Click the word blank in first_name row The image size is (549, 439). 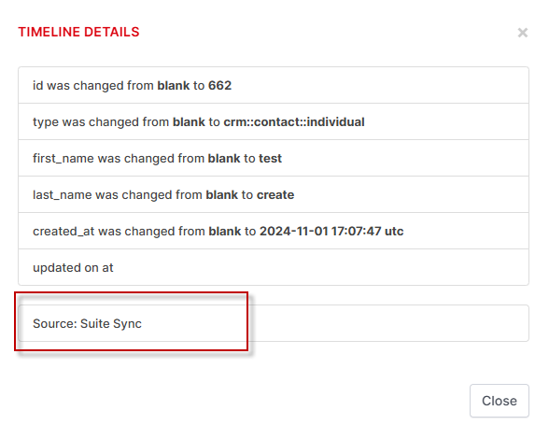tap(224, 159)
